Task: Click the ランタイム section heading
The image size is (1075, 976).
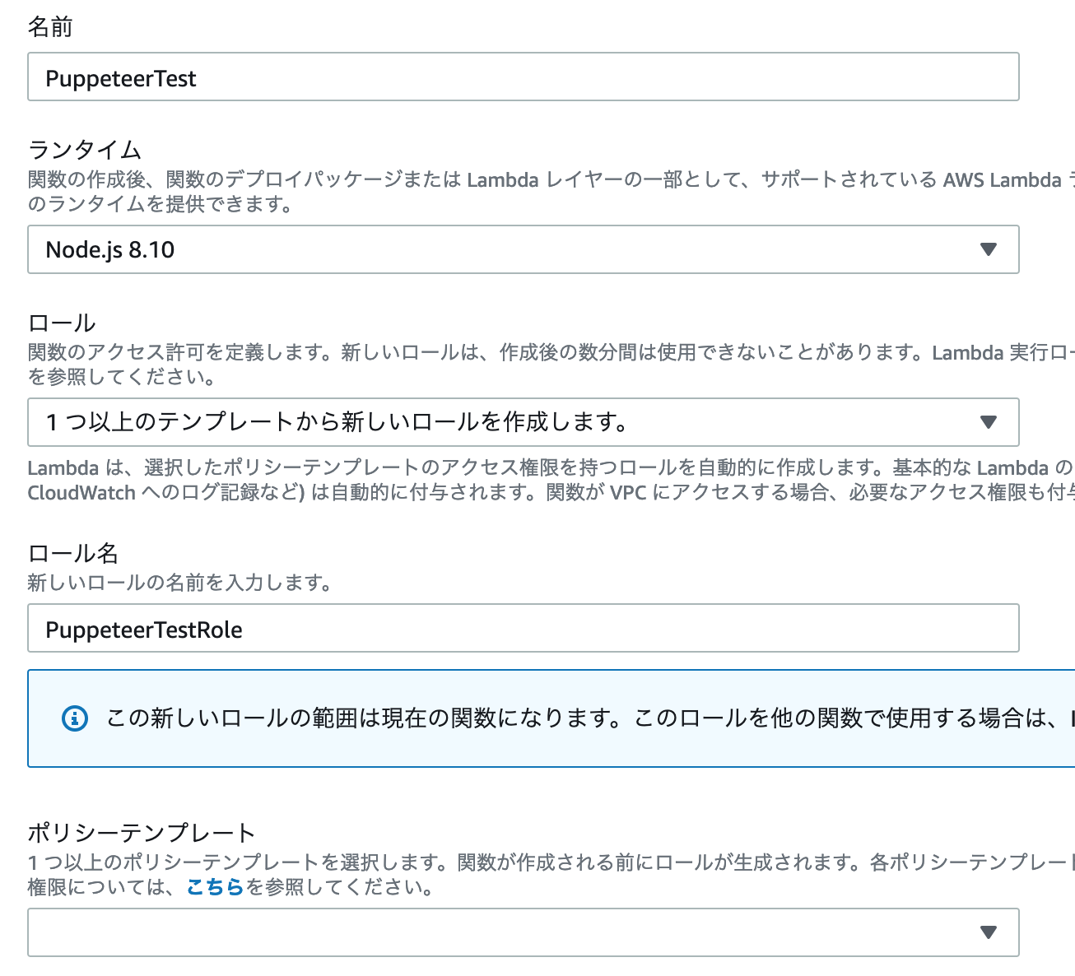Action: (85, 150)
